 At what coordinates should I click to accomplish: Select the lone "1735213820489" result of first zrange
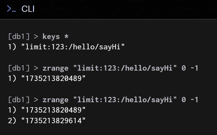click(x=54, y=78)
